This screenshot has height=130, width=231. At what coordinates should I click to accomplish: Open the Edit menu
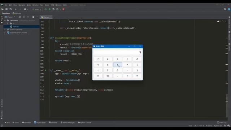[10, 5]
